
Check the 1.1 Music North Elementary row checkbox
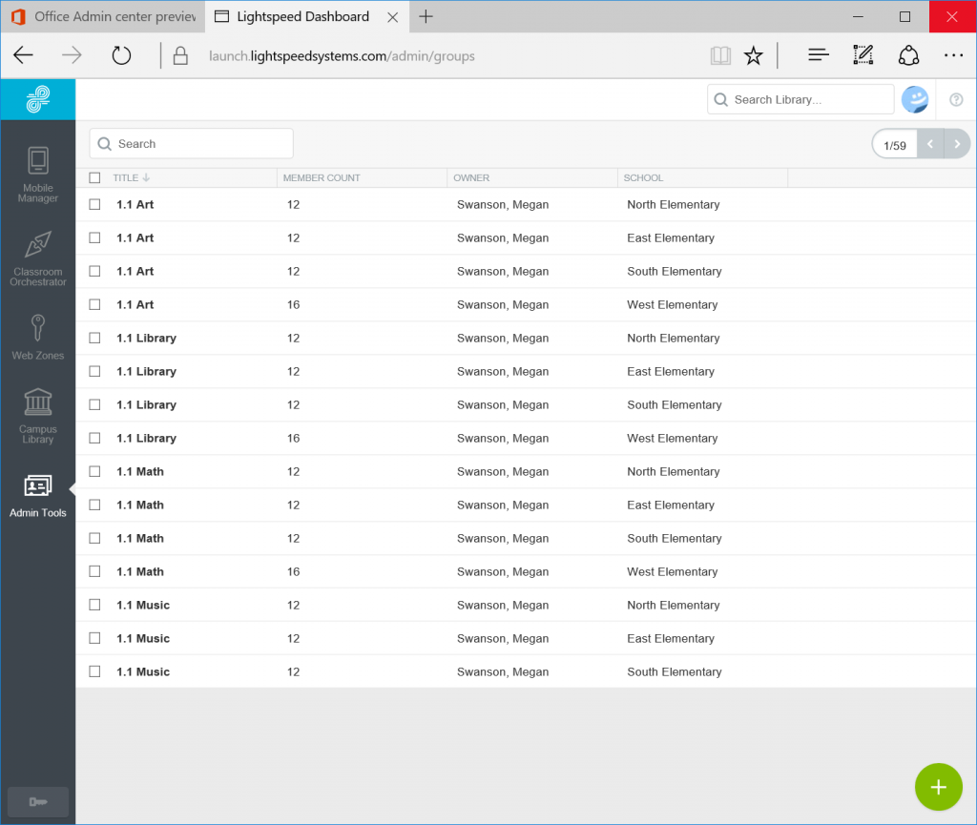click(x=94, y=606)
